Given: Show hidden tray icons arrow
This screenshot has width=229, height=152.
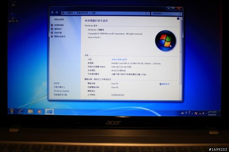Looking at the screenshot, I should click(x=192, y=113).
